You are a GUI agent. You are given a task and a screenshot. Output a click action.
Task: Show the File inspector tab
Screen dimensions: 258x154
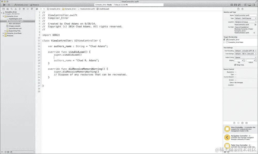[x=238, y=9]
